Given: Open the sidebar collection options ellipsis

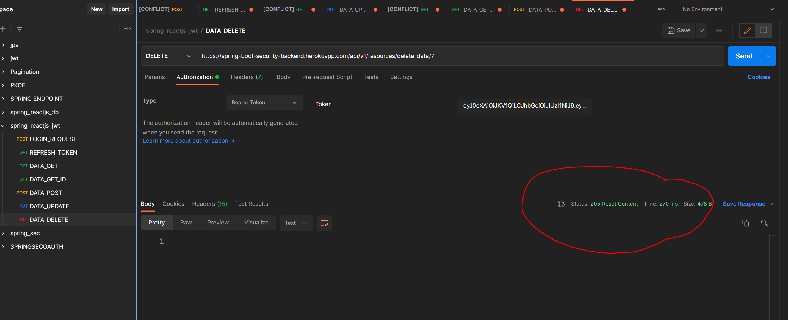Looking at the screenshot, I should tap(127, 29).
